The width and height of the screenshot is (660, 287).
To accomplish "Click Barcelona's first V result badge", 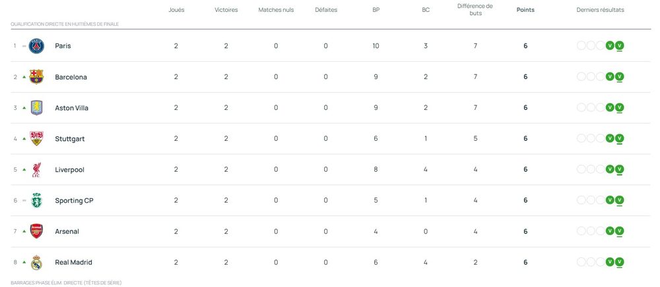I will pos(609,77).
